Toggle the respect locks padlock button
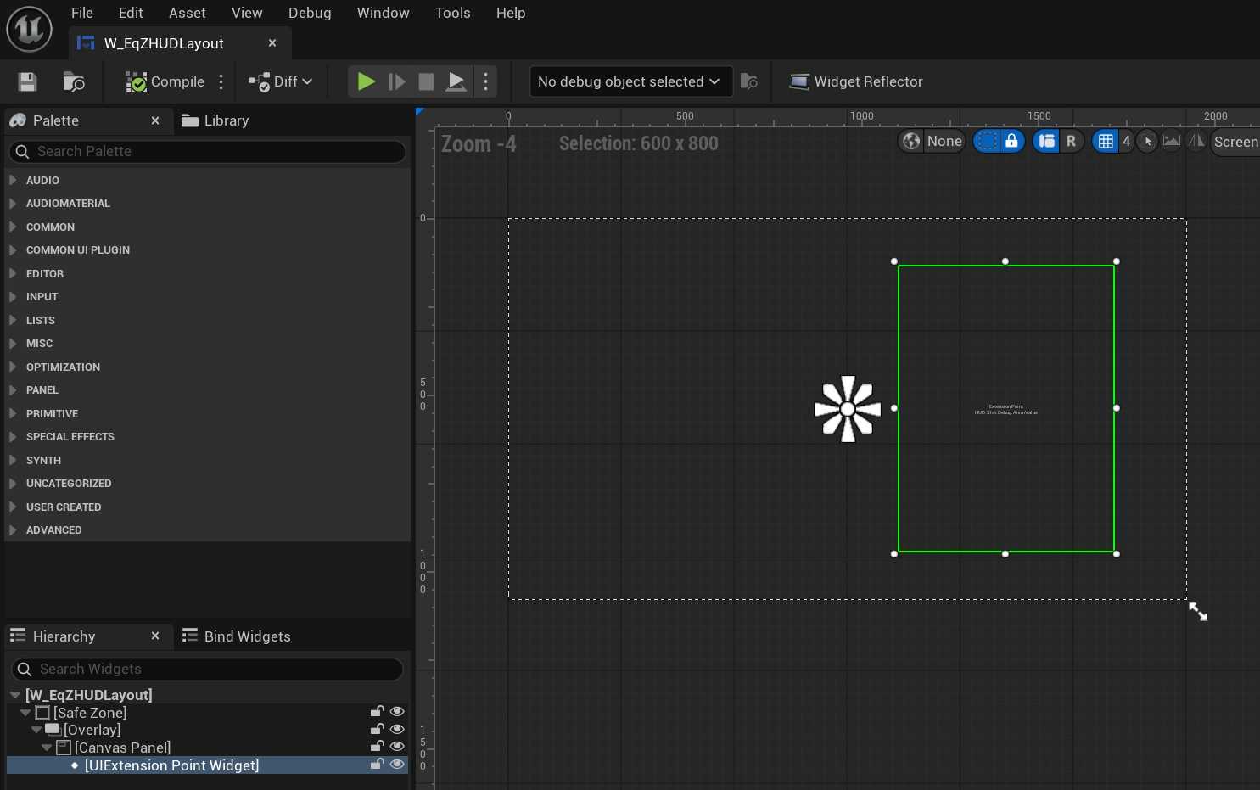Viewport: 1260px width, 790px height. [1011, 142]
